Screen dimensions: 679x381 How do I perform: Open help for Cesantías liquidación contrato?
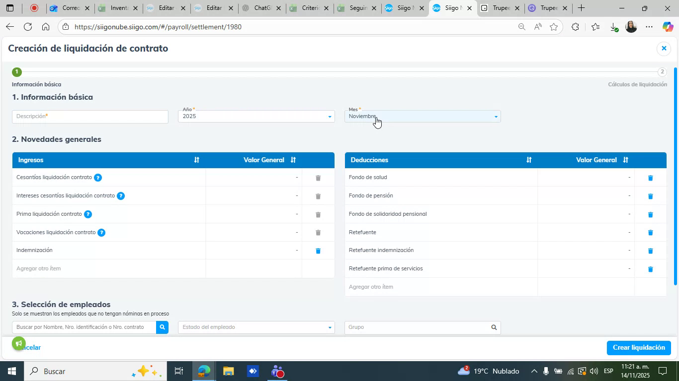[98, 178]
